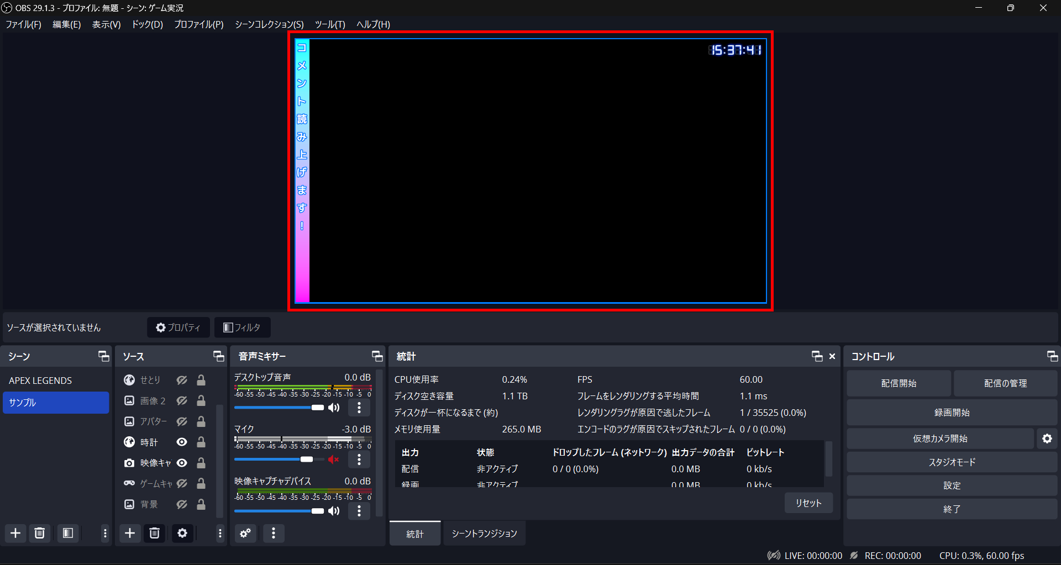
Task: Show the アバター source
Action: pyautogui.click(x=182, y=421)
